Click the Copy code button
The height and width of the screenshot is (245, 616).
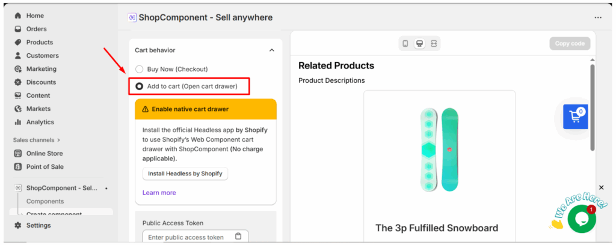pos(569,44)
